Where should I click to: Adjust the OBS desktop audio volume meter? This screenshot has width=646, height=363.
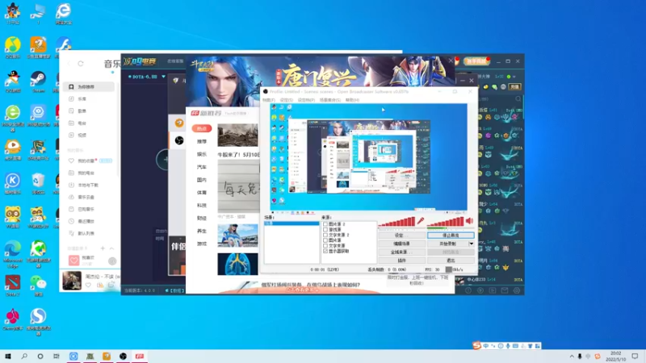(x=446, y=222)
